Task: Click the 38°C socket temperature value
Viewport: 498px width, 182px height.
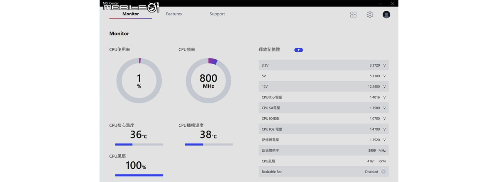Action: coord(208,135)
